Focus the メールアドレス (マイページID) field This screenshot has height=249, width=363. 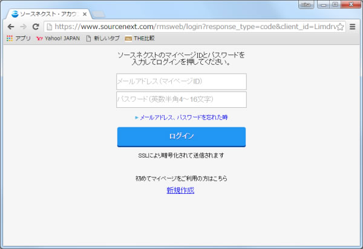(181, 82)
